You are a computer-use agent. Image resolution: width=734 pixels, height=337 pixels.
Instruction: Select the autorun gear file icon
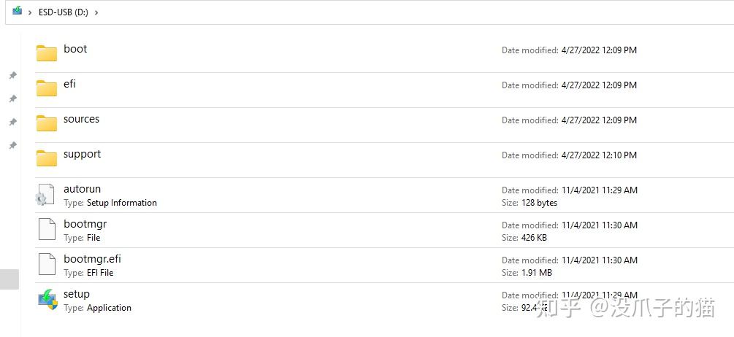pos(45,195)
